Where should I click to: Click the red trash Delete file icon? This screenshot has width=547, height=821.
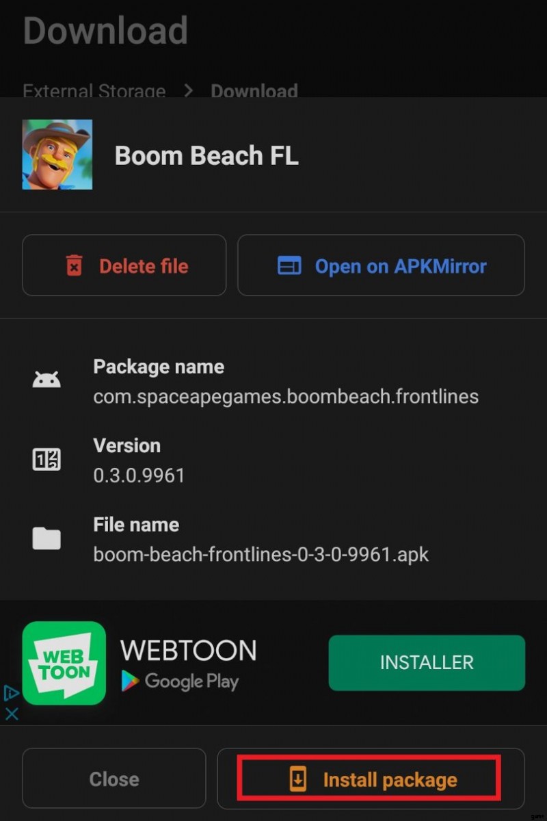(x=74, y=265)
